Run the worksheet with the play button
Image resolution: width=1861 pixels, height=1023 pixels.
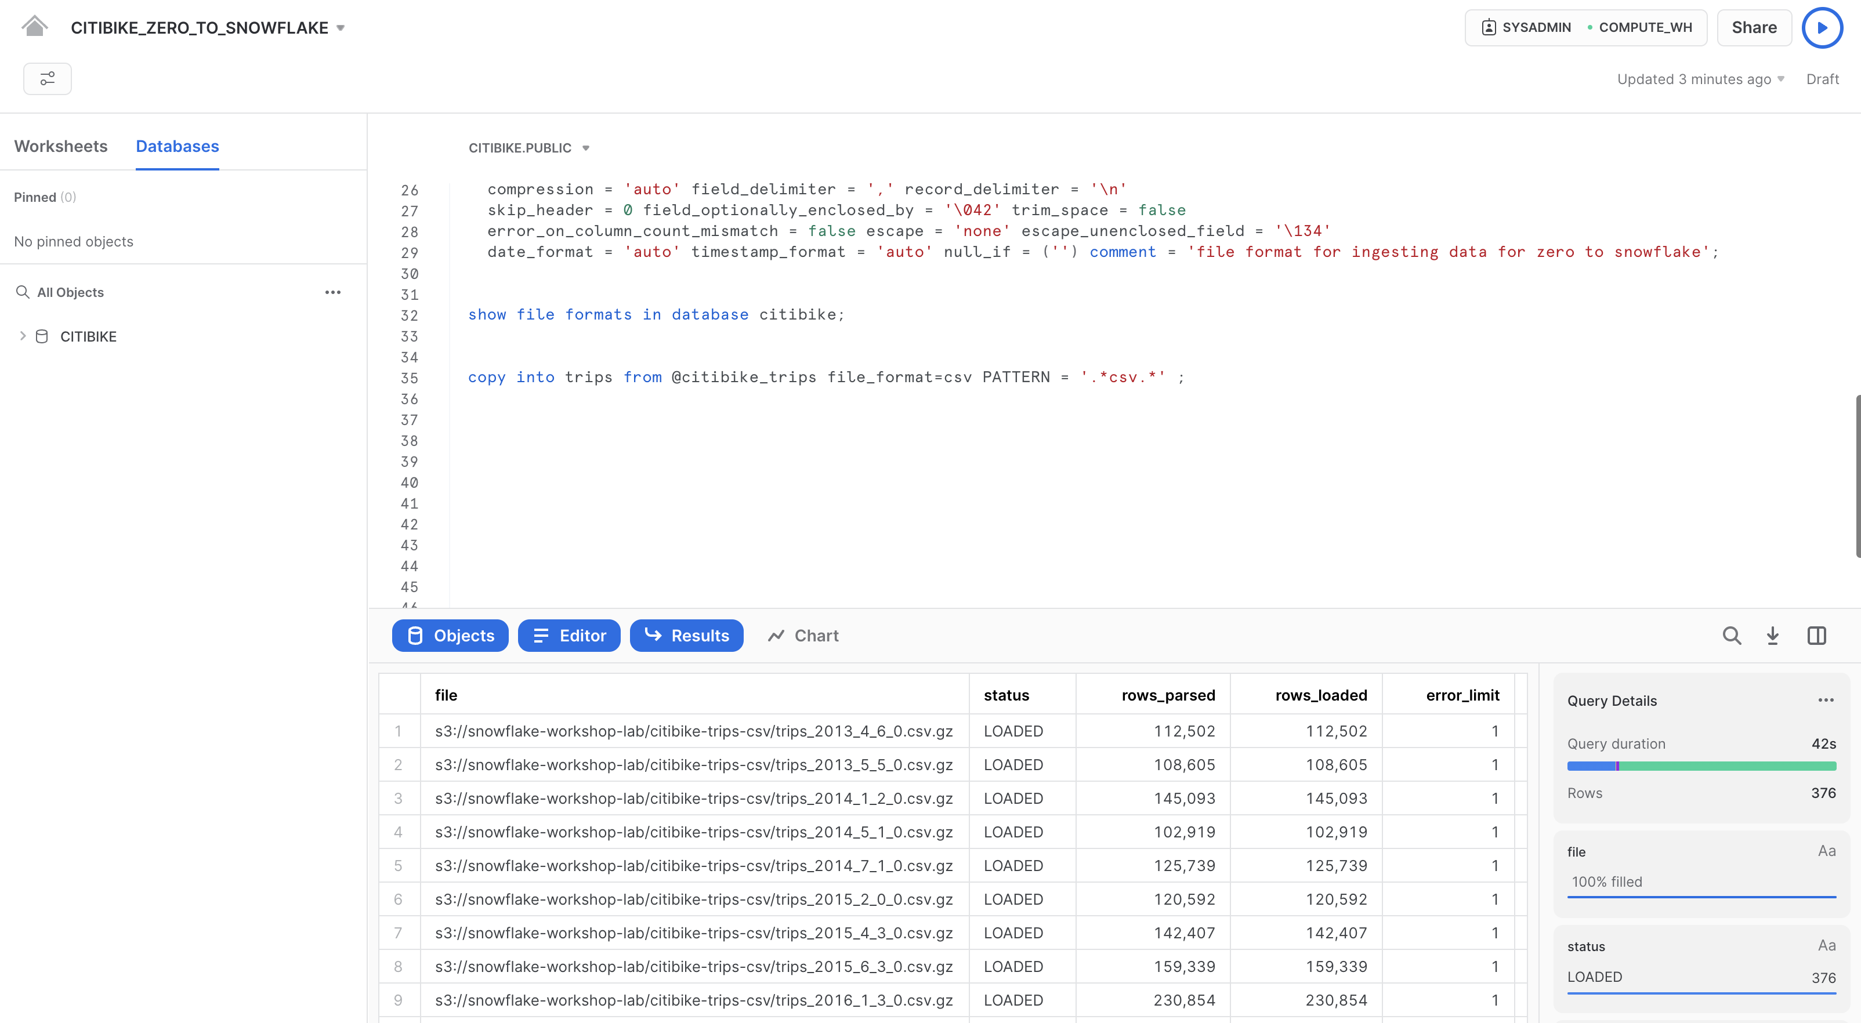(1822, 27)
